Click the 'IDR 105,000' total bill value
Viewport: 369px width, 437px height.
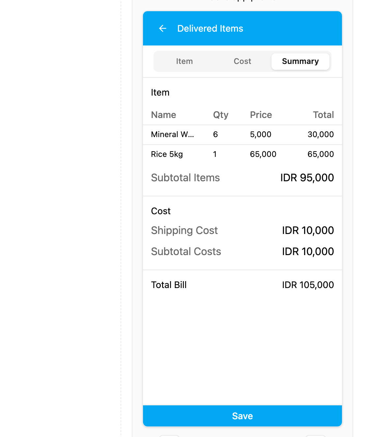(308, 285)
